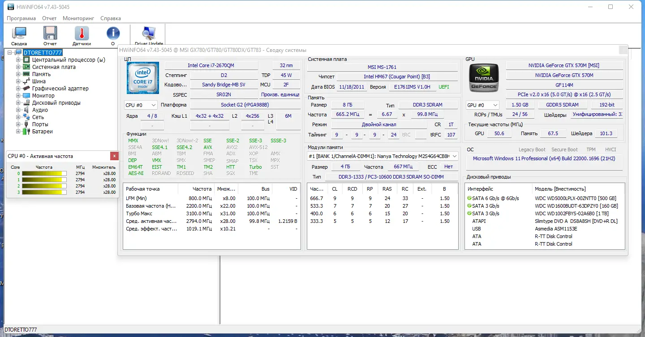Viewport: 645px width, 337px height.
Task: Click the Secure Boot indicator
Action: pos(564,149)
